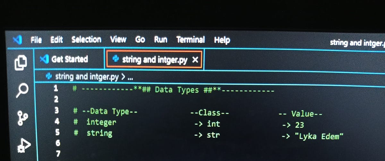The width and height of the screenshot is (385, 161).
Task: Click the word 'string' on line 5
Action: tap(99, 133)
